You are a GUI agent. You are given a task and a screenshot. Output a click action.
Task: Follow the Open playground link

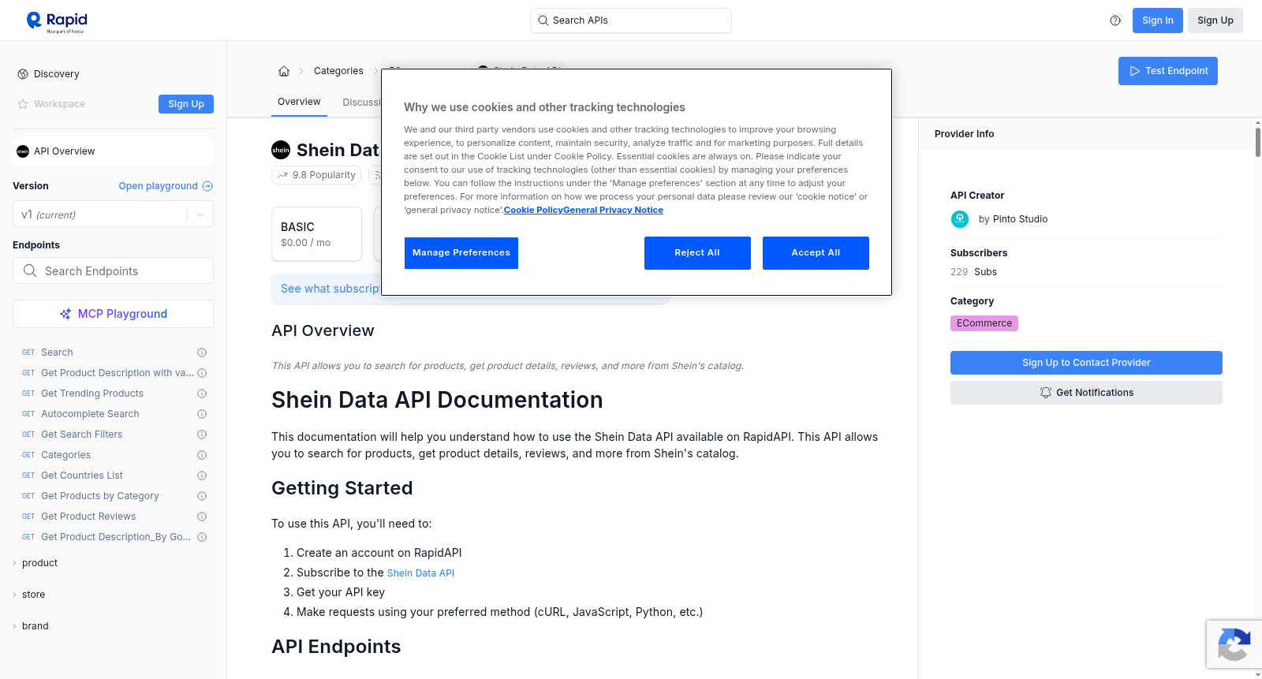[x=166, y=186]
